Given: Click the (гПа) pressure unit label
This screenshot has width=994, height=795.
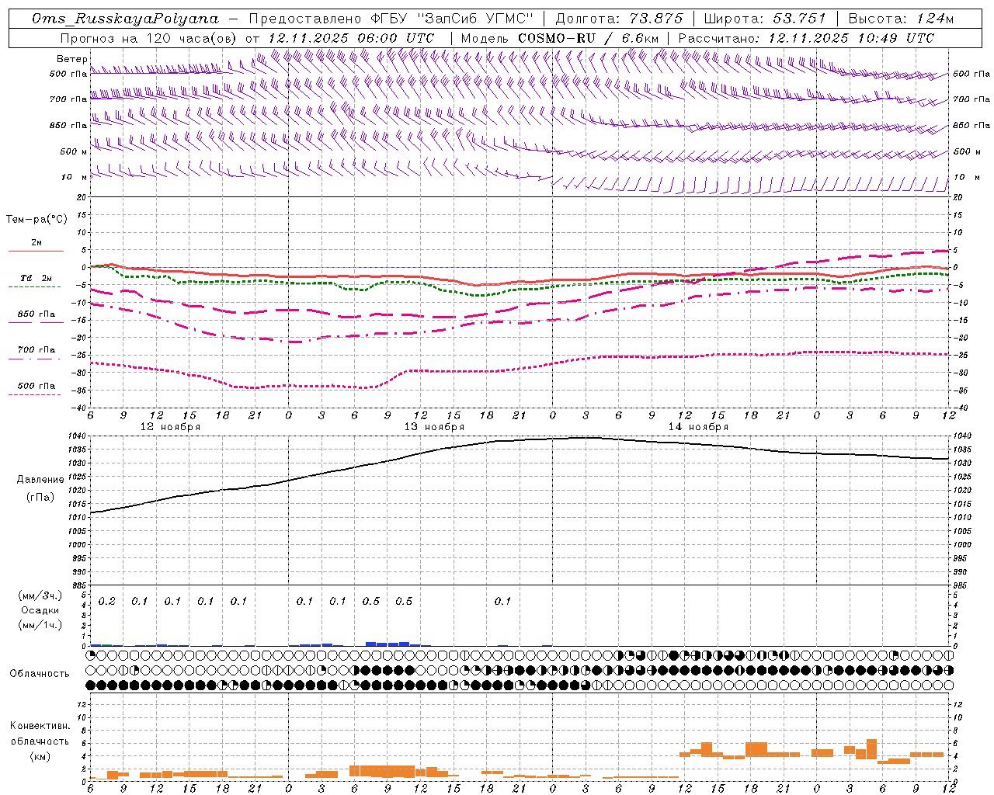Looking at the screenshot, I should pyautogui.click(x=40, y=498).
